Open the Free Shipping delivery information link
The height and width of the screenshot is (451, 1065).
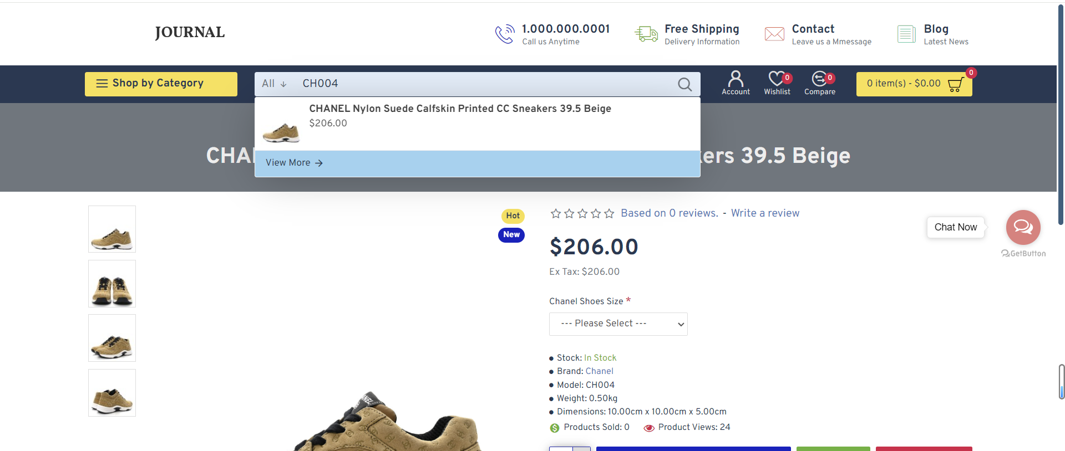tap(702, 34)
